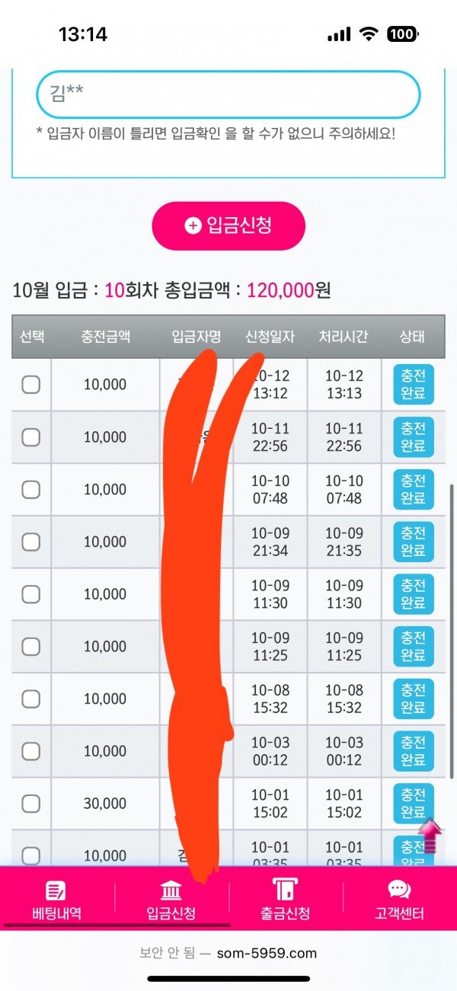Select checkbox for 10-03 00:12 deposit
This screenshot has height=991, width=457.
pyautogui.click(x=31, y=751)
